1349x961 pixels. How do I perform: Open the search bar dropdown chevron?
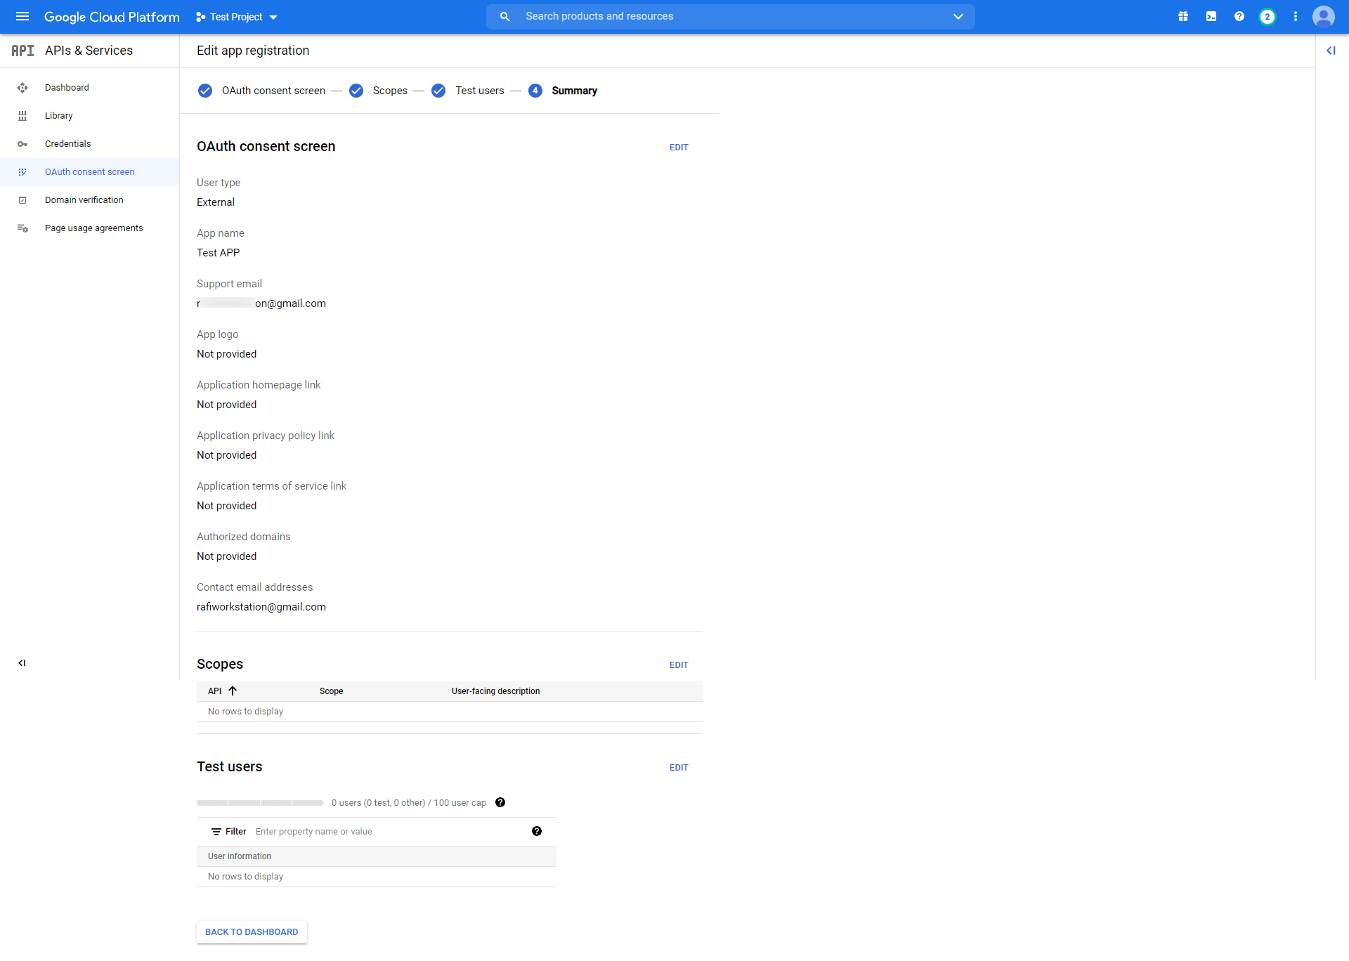click(958, 16)
